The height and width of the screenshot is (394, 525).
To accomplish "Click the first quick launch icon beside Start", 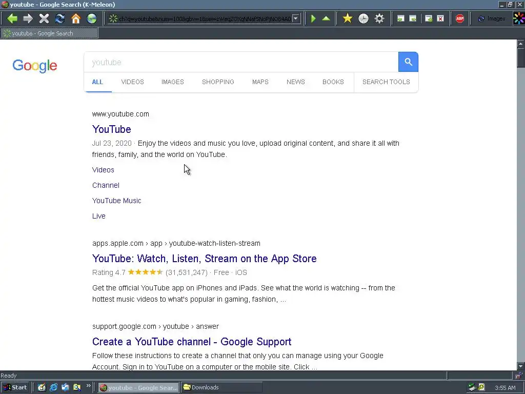I will [x=42, y=387].
